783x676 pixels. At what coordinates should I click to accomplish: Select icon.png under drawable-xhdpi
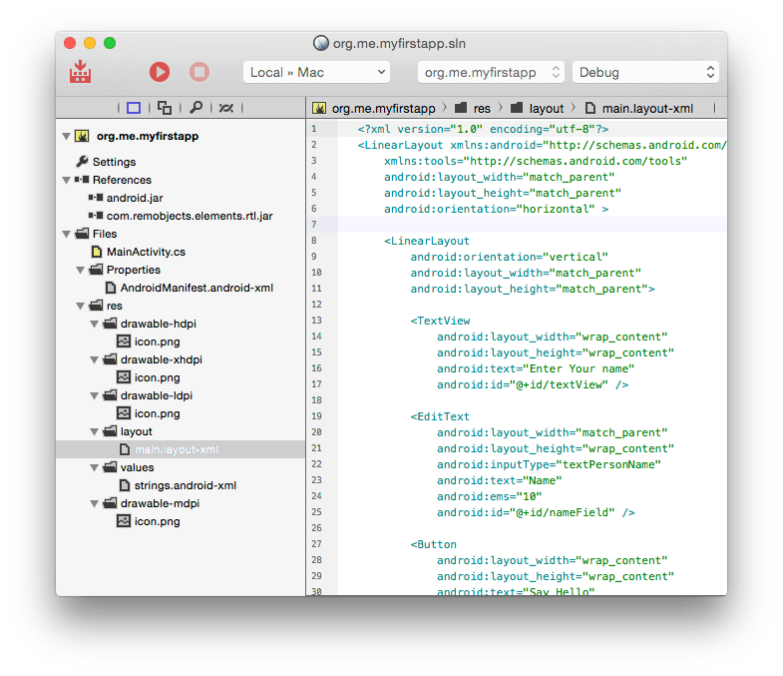click(x=157, y=378)
